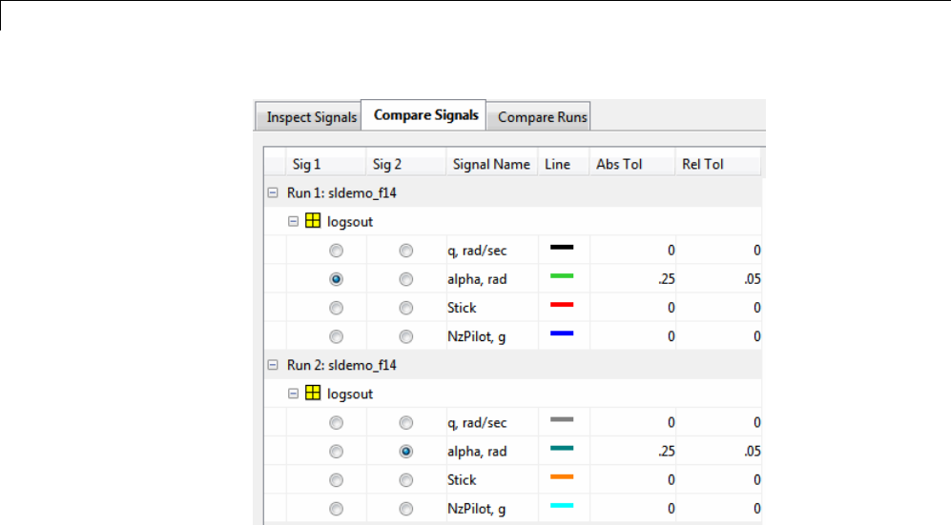Click the Compare Signals tab

coord(425,115)
